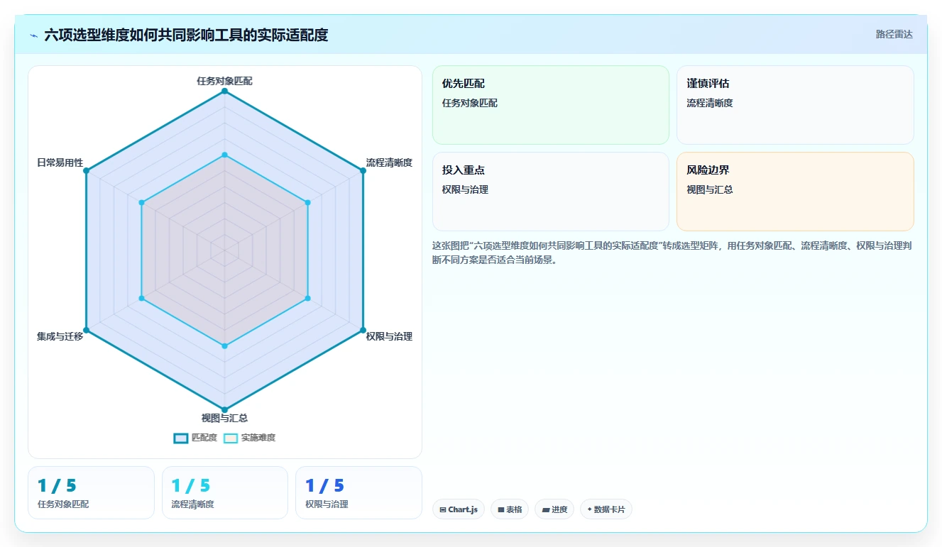This screenshot has height=547, width=942.
Task: Toggle the 匹配度 legend entry
Action: 195,438
